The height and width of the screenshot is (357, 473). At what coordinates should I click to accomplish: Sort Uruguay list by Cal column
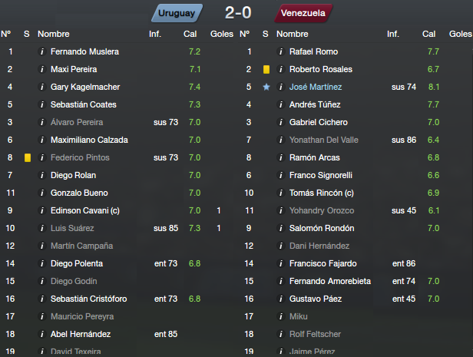point(190,34)
